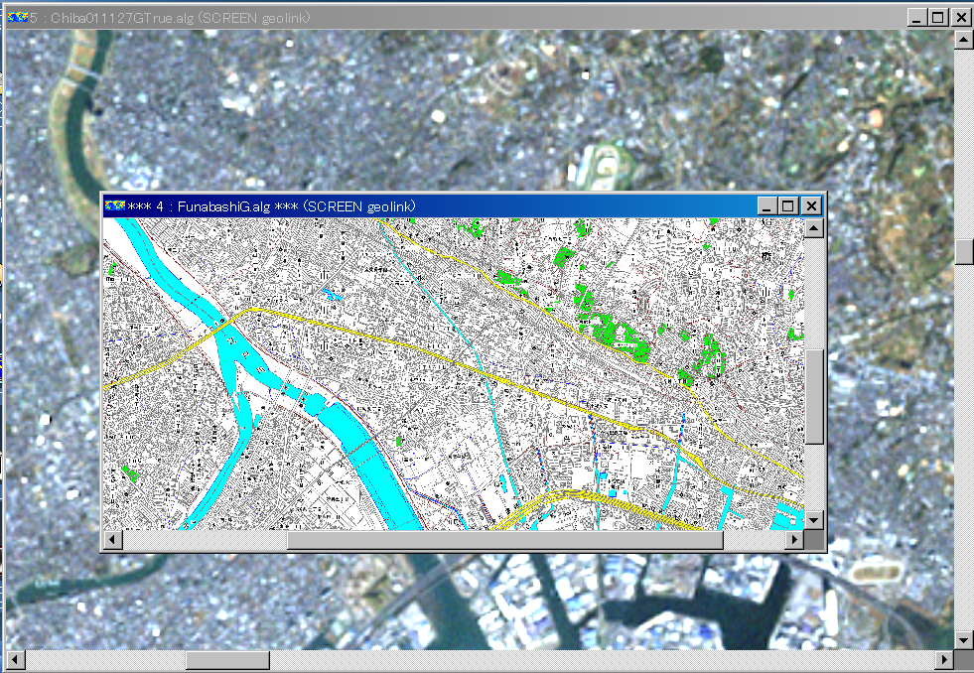Minimize the FunabashiG.alg window
Screen dimensions: 974x673
(767, 206)
